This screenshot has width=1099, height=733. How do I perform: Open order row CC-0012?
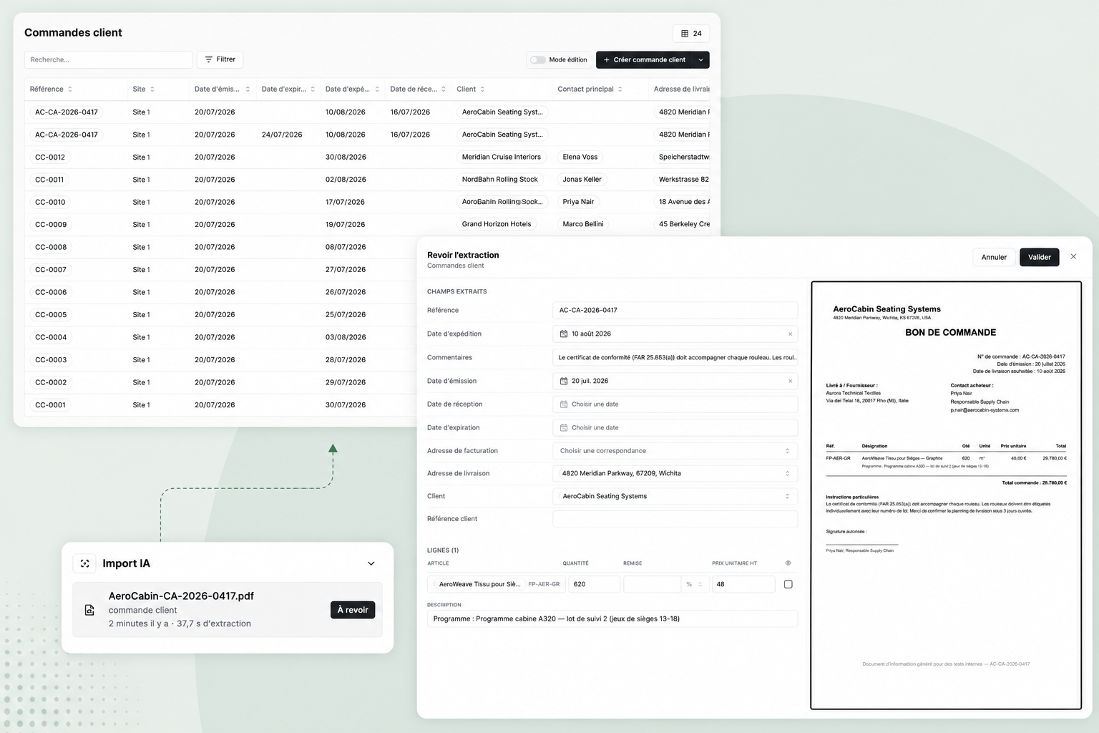[50, 157]
